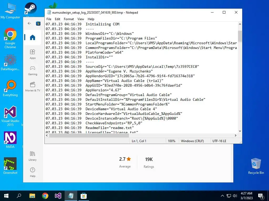Launch Google Chrome from desktop
This screenshot has height=201, width=269.
(x=10, y=38)
